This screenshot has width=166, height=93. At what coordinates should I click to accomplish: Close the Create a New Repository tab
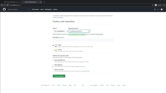tap(41, 2)
